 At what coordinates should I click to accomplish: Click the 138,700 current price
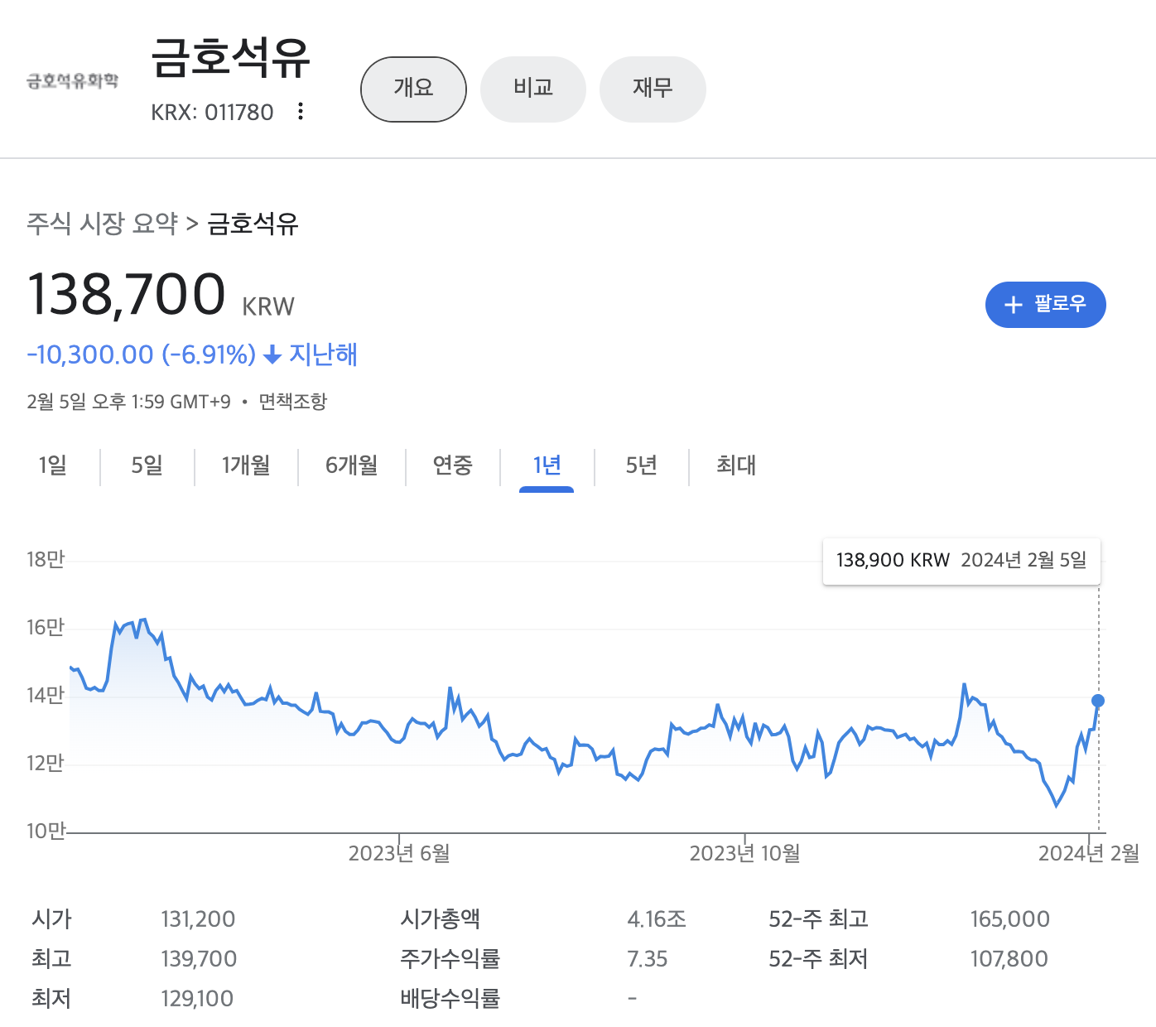(x=127, y=294)
